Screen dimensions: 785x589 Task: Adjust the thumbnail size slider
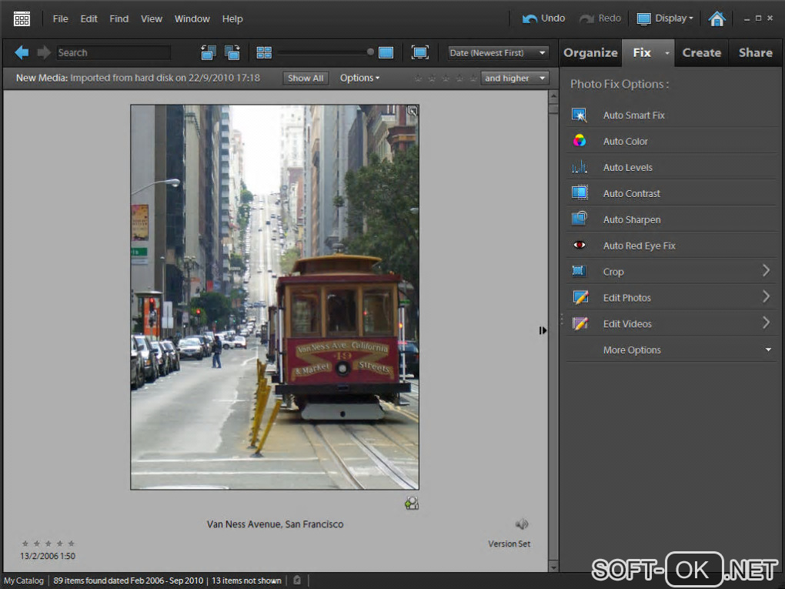pyautogui.click(x=370, y=52)
